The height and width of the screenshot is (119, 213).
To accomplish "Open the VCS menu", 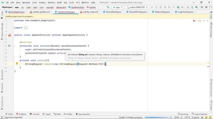I will (x=78, y=2).
